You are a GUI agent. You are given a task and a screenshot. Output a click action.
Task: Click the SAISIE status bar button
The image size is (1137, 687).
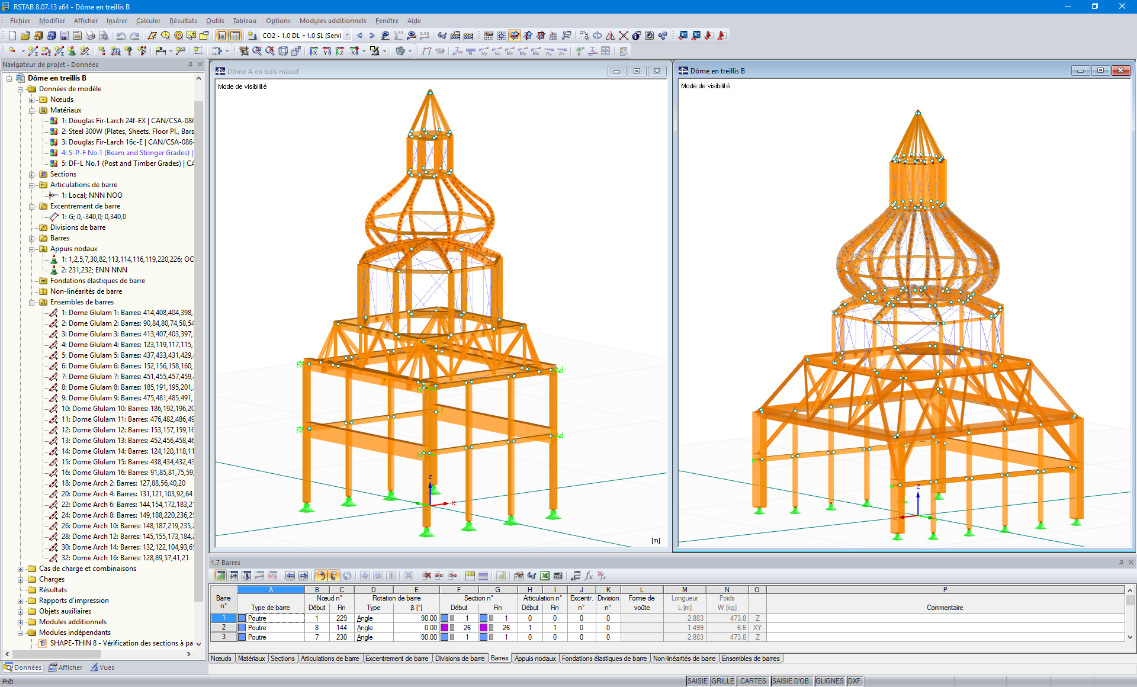click(x=697, y=680)
